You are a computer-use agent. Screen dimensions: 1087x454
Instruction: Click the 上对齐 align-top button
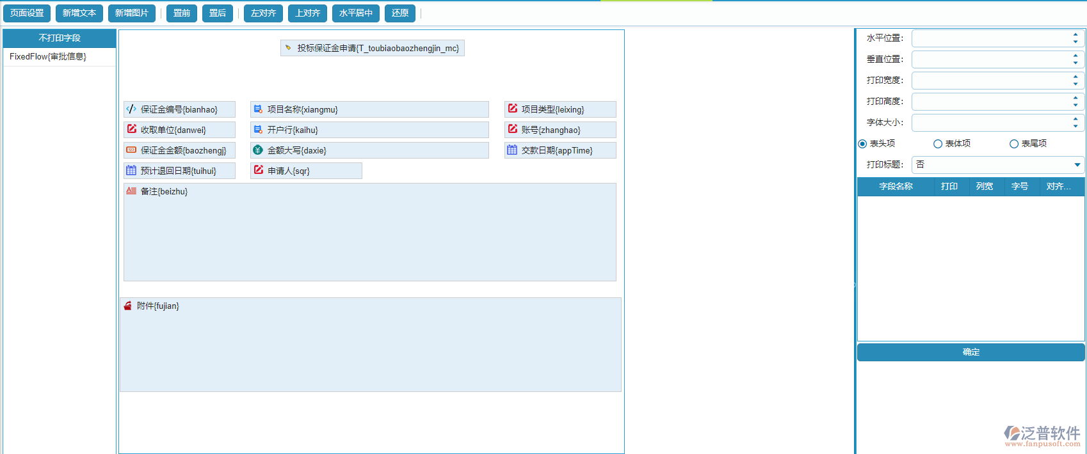pyautogui.click(x=308, y=13)
